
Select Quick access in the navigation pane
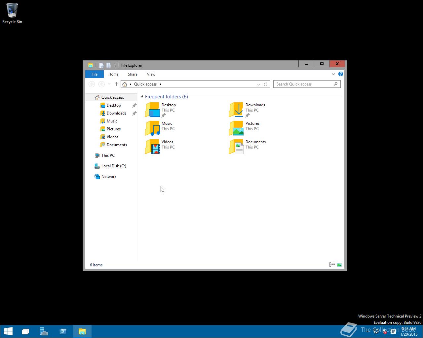[x=111, y=97]
